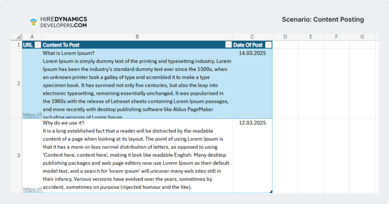Select row 1 header

tap(18, 45)
